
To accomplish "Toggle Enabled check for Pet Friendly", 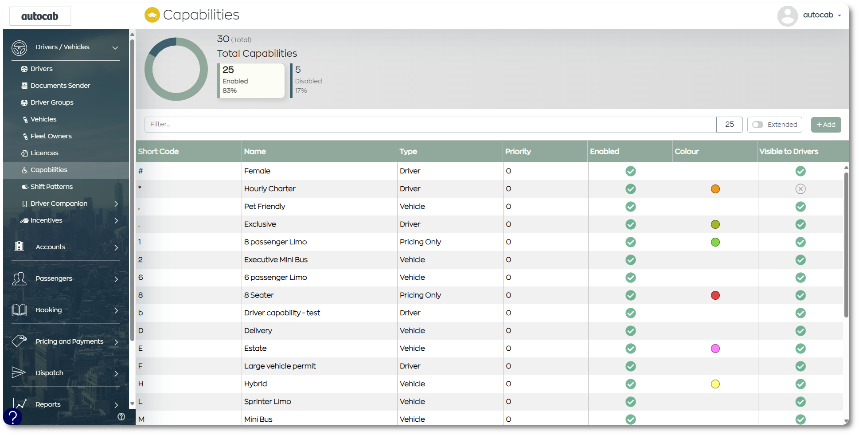I will point(630,207).
